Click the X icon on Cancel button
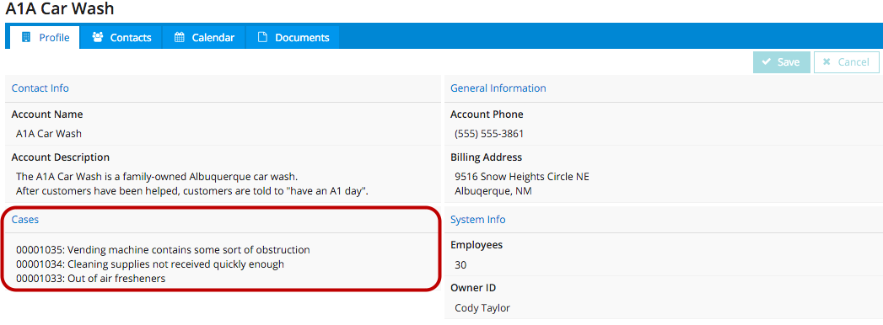 (x=826, y=61)
